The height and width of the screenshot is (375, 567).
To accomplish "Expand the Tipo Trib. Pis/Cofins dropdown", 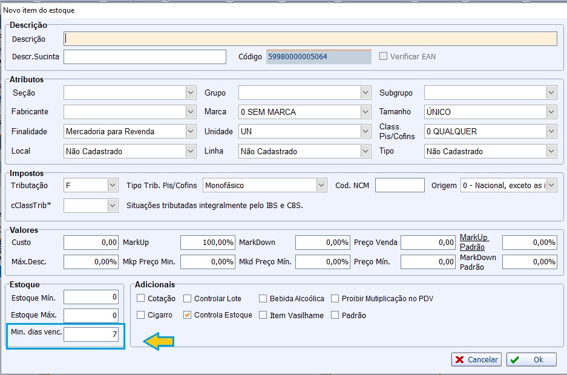I will pos(321,185).
